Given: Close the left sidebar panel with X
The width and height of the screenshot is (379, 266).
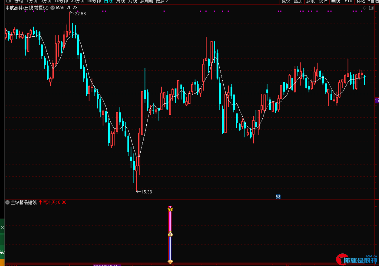Looking at the screenshot, I should pyautogui.click(x=2, y=228).
